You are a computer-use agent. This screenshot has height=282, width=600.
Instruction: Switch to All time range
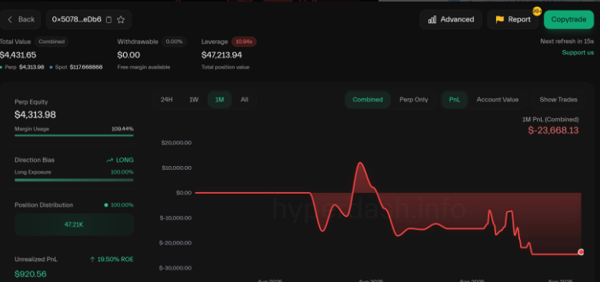tap(245, 100)
